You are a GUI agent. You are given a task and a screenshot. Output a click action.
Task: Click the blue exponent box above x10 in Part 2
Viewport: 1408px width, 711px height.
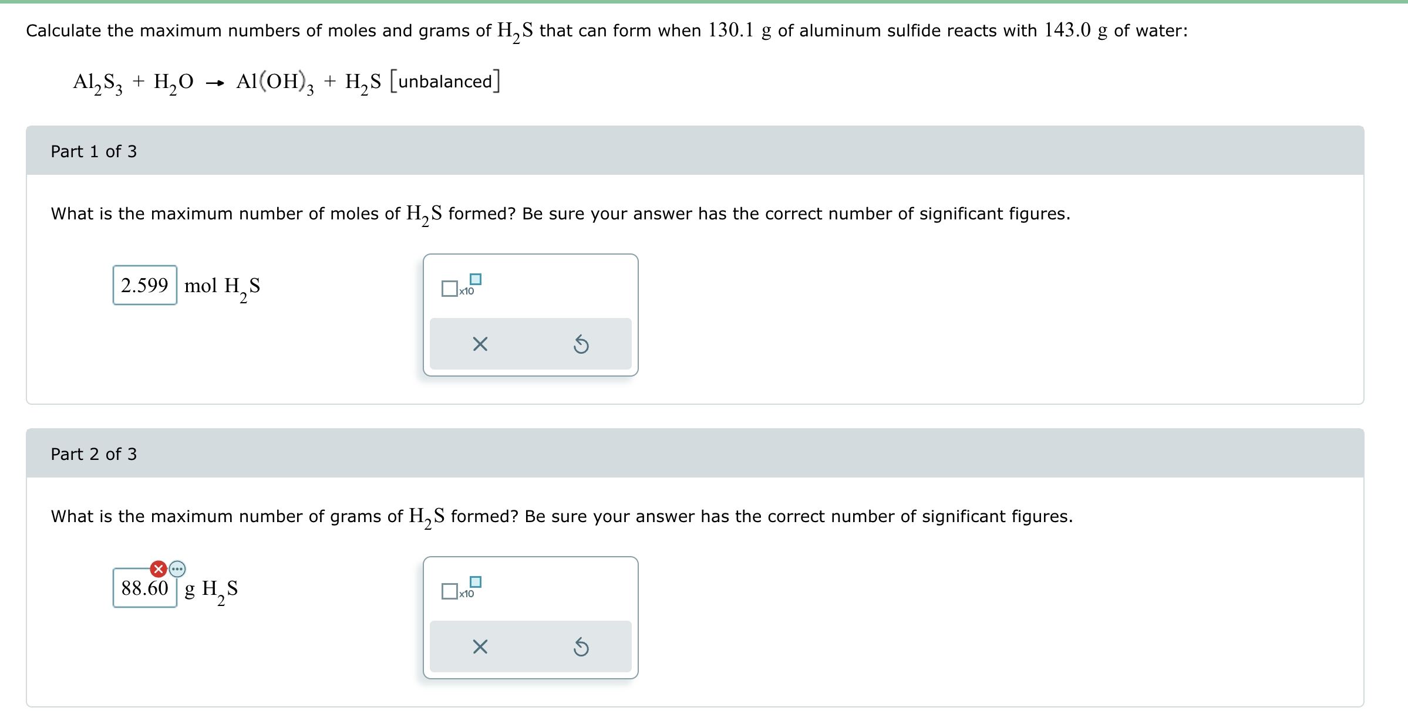[x=476, y=583]
